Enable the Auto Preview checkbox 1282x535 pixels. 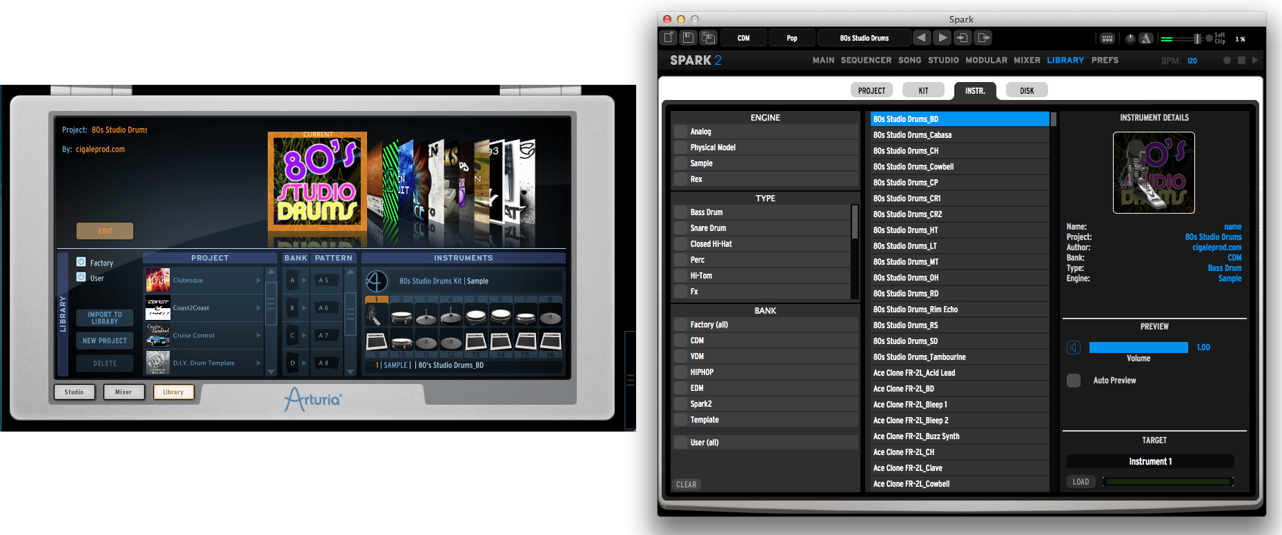point(1074,381)
